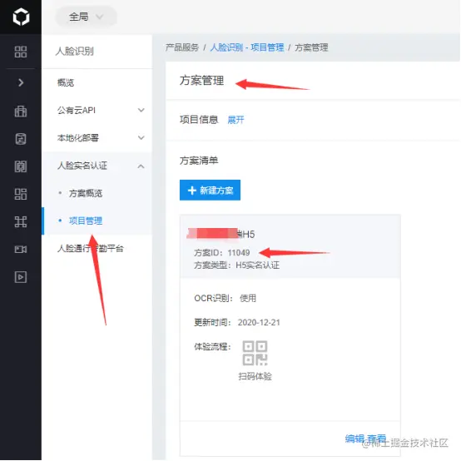Image resolution: width=461 pixels, height=461 pixels.
Task: Click the 方案清单 section heading
Action: point(199,161)
